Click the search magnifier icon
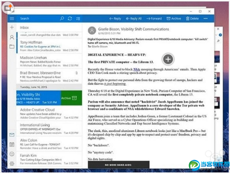 click(62, 18)
